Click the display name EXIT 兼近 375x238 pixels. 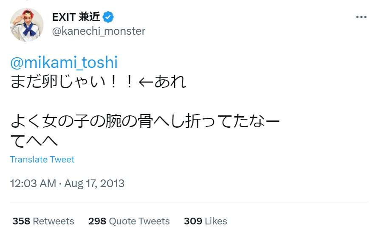tap(77, 17)
